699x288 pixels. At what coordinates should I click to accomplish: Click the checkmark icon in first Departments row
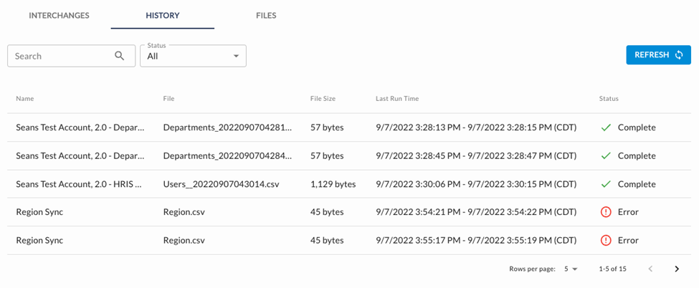[x=606, y=128]
